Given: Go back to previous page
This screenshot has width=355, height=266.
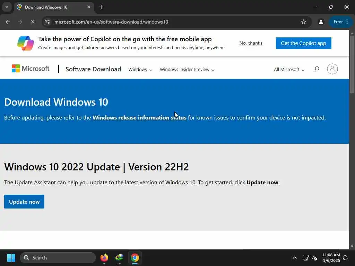Looking at the screenshot, I should click(8, 22).
